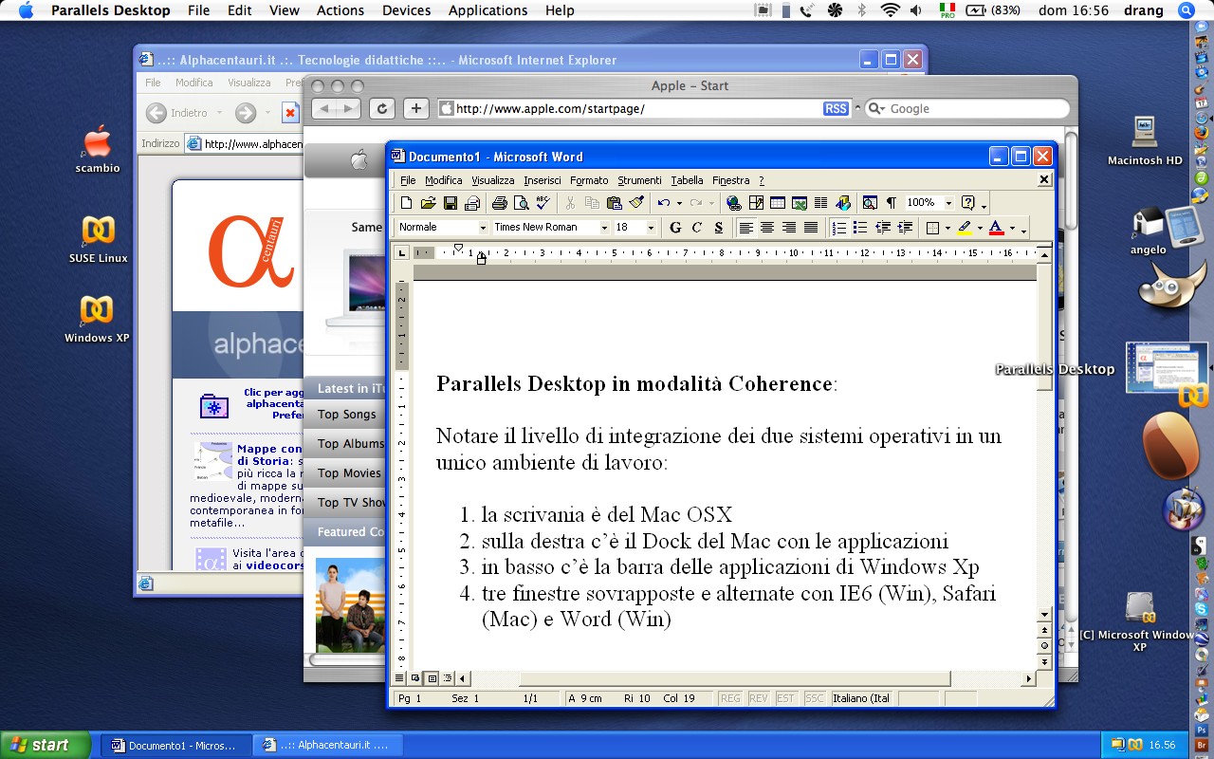
Task: Click the Print icon in Word toolbar
Action: (500, 203)
